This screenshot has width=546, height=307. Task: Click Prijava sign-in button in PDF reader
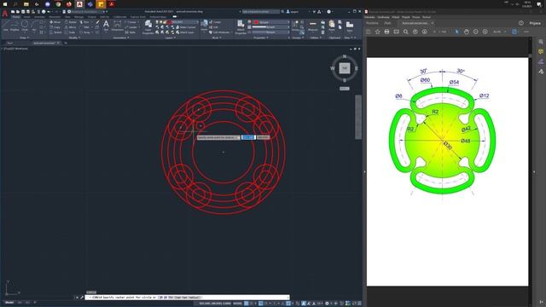coord(535,23)
